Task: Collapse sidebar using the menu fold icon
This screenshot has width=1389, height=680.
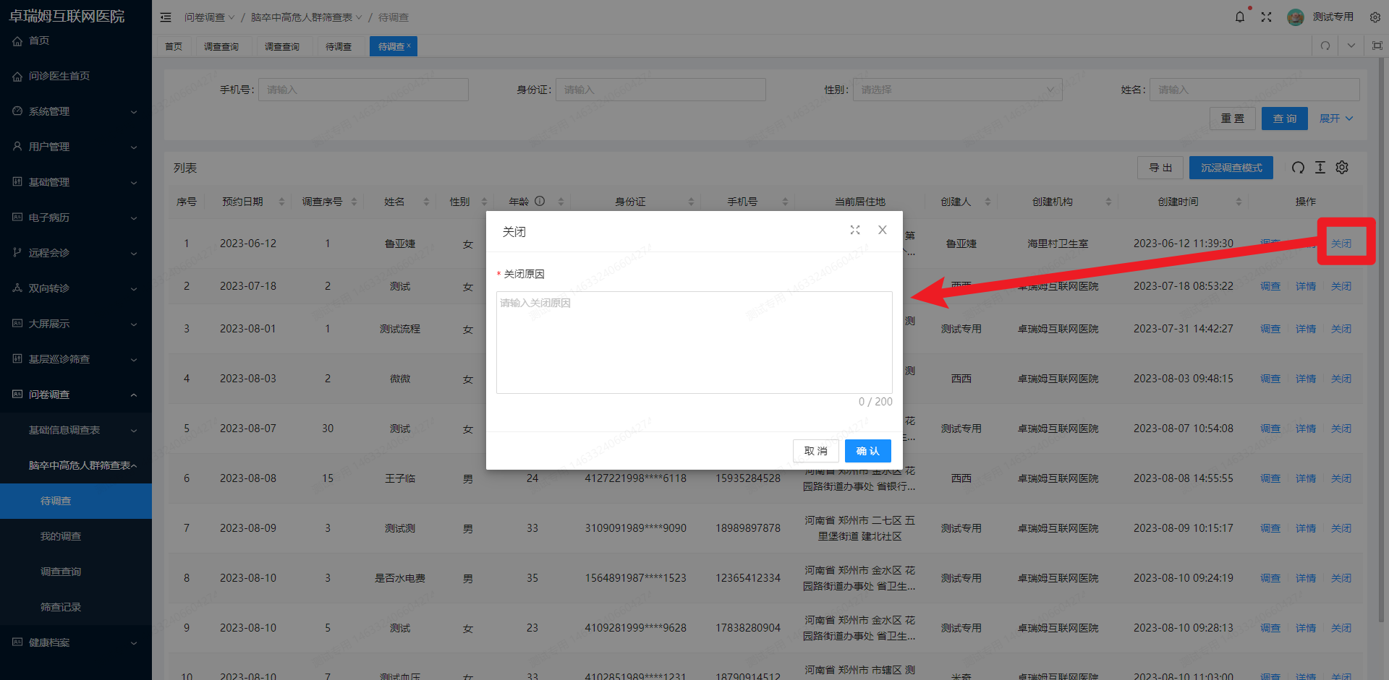Action: 166,17
